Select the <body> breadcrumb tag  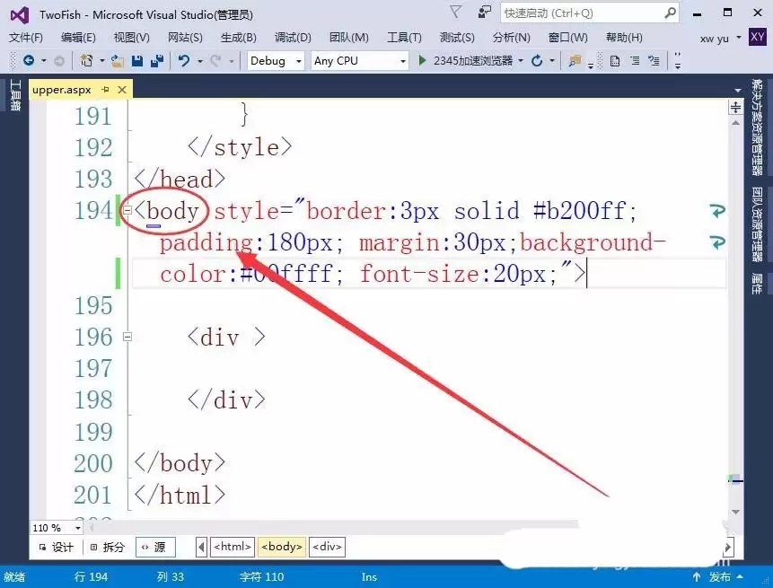[281, 546]
